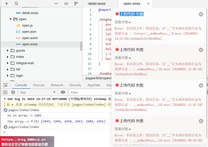Collapse the open folder
208x147 pixels.
point(11,19)
